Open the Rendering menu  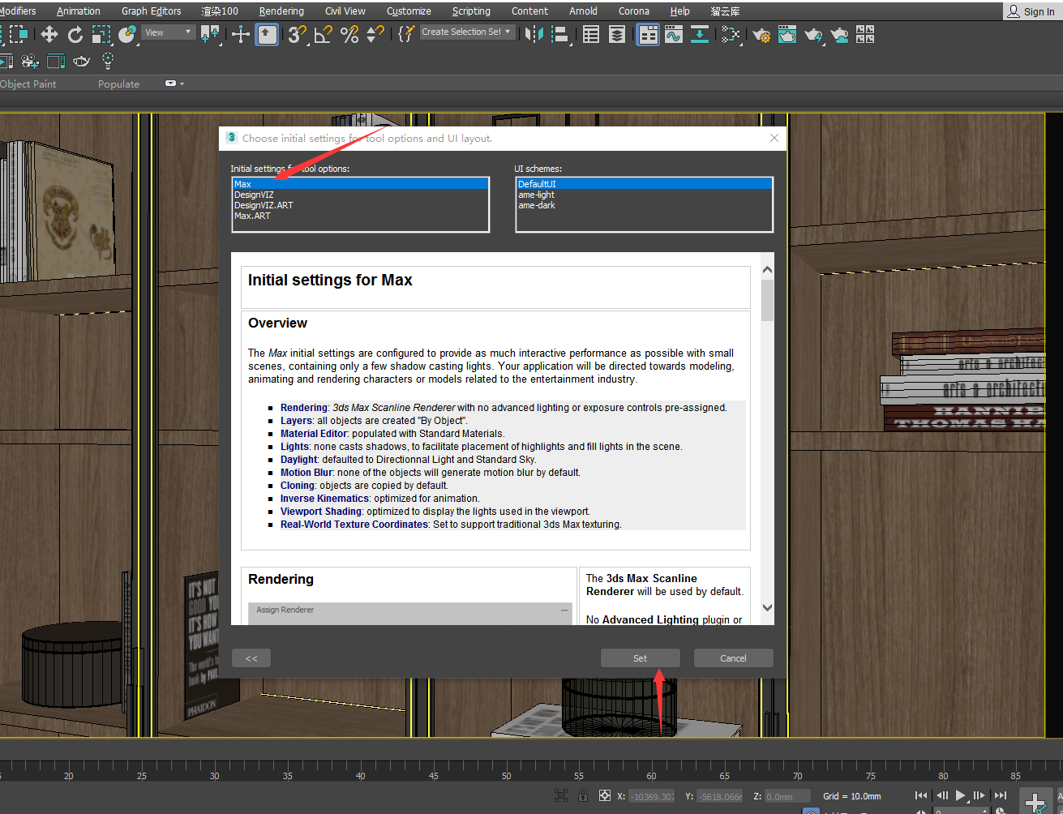[x=281, y=11]
